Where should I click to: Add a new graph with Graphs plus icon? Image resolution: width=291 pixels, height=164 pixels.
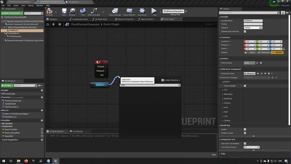tap(42, 90)
